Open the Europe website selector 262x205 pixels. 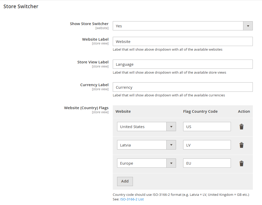pyautogui.click(x=171, y=163)
